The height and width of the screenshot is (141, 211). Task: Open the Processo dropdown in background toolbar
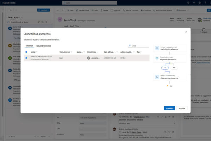tap(183, 10)
